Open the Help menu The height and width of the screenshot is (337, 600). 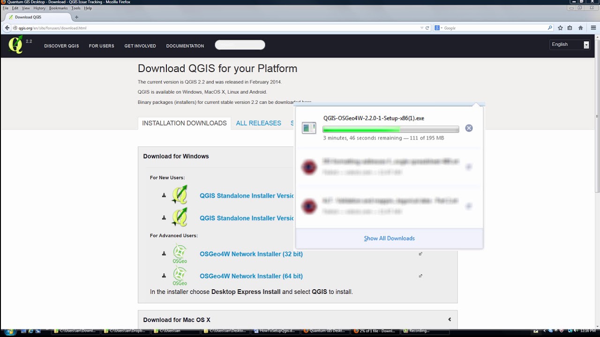tap(88, 8)
